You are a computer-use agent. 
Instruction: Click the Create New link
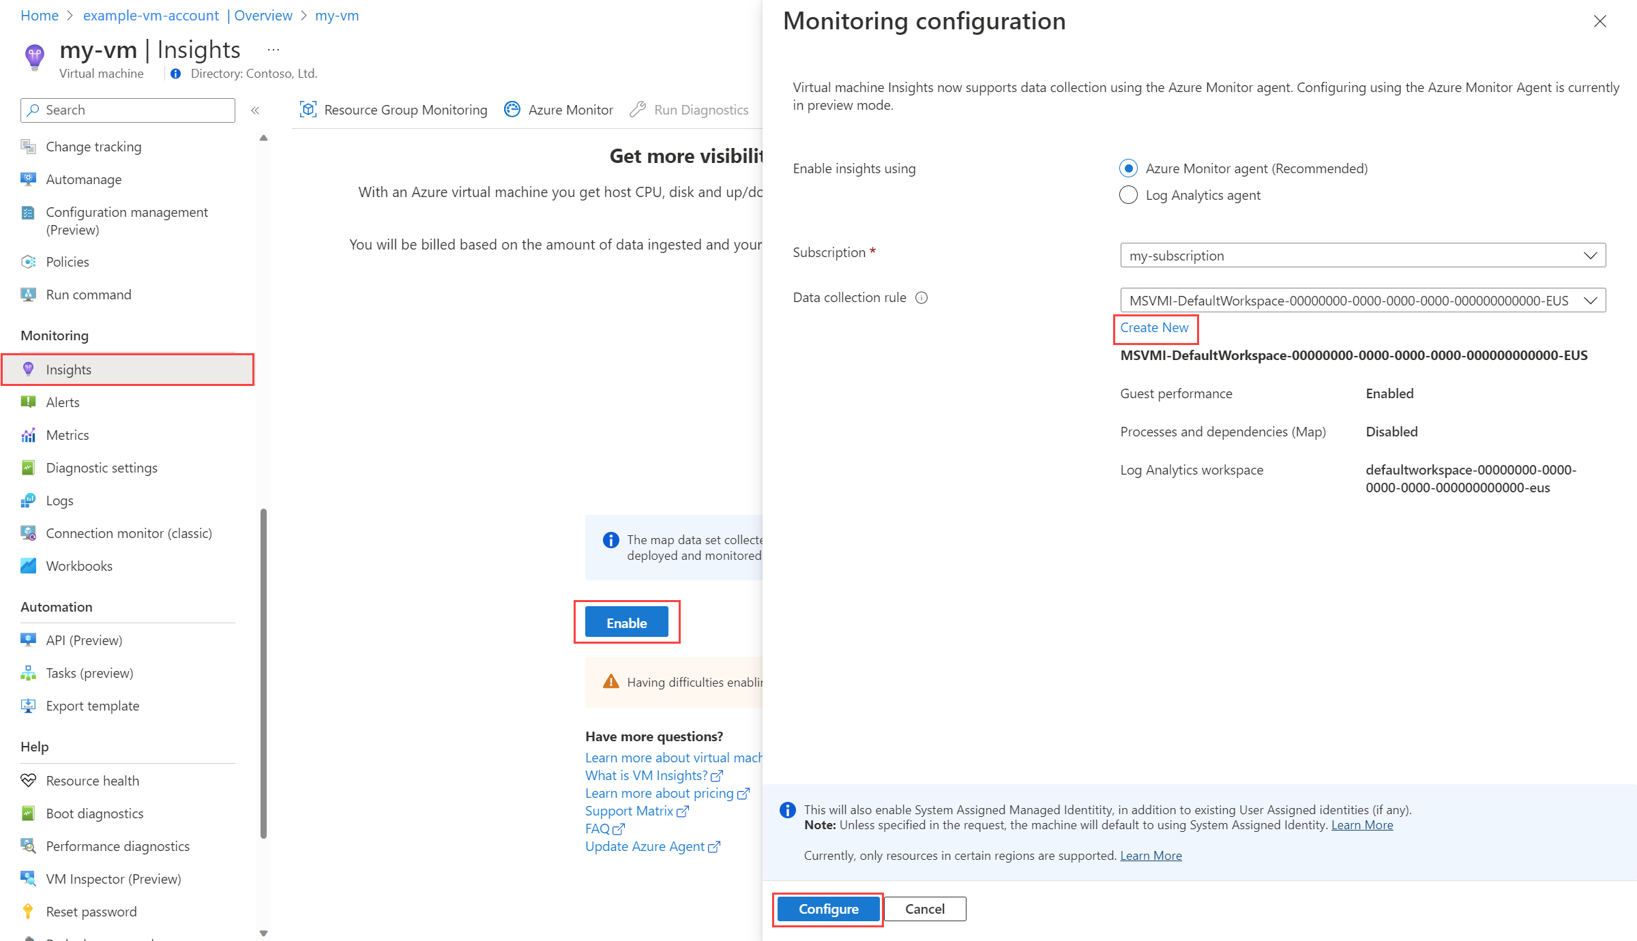coord(1155,328)
